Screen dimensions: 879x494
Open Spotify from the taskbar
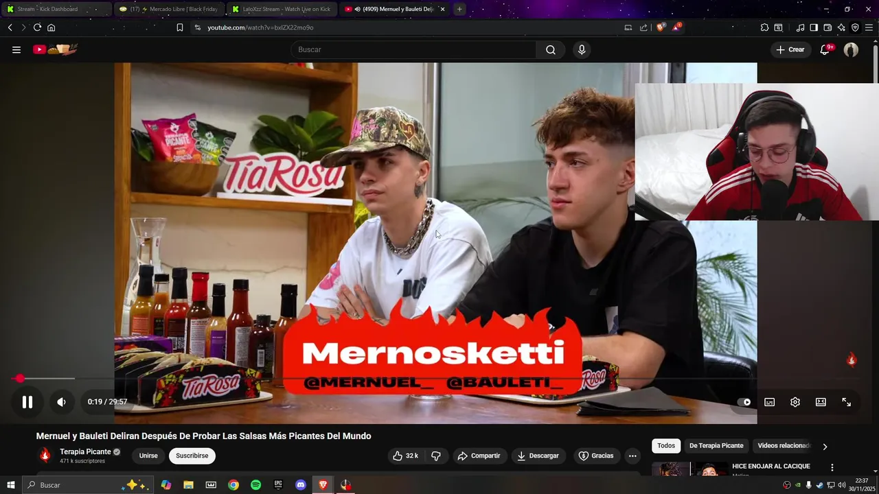[x=255, y=485]
